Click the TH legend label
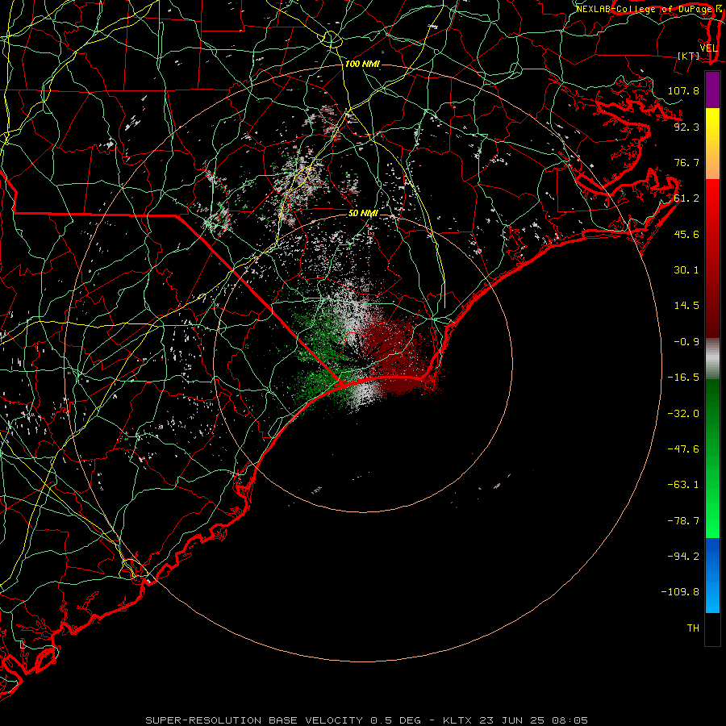Screen dimensions: 726x726 (693, 628)
